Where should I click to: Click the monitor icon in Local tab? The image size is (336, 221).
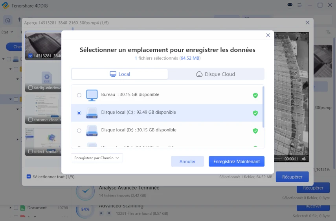113,74
